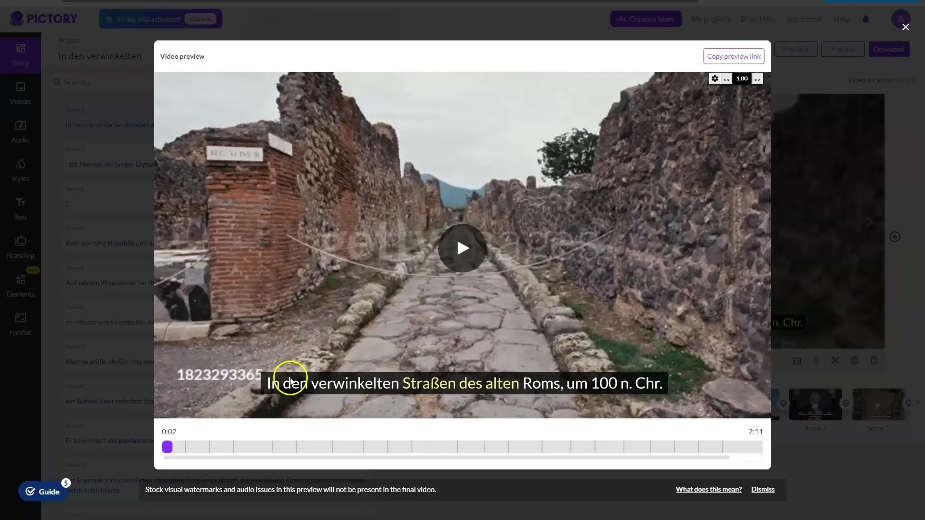
Task: Click the purple playhead on preview timeline
Action: [x=167, y=447]
